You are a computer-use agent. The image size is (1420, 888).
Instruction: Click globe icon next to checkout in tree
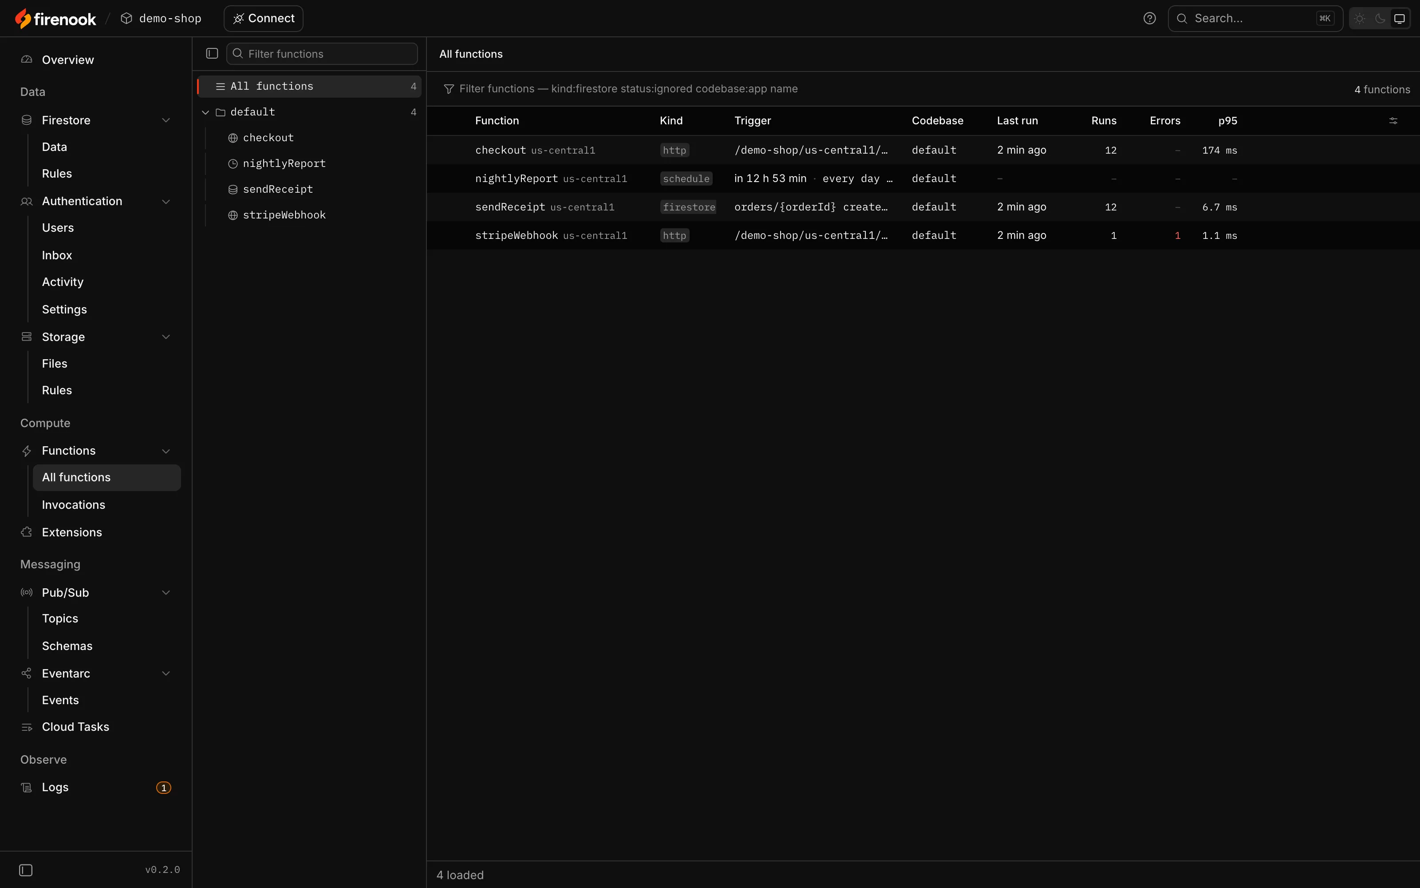coord(233,138)
